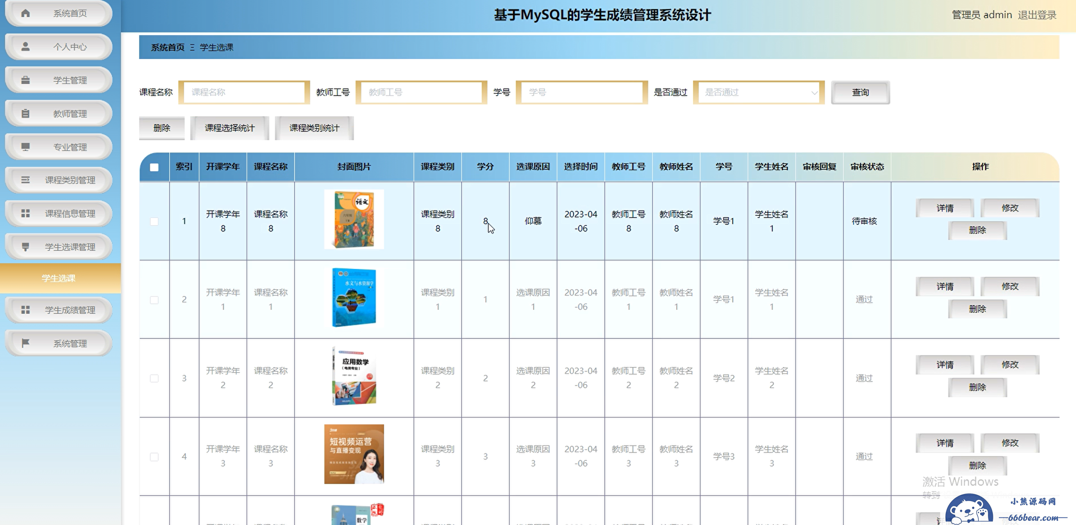Tick the checkbox for row index 2

pyautogui.click(x=154, y=299)
